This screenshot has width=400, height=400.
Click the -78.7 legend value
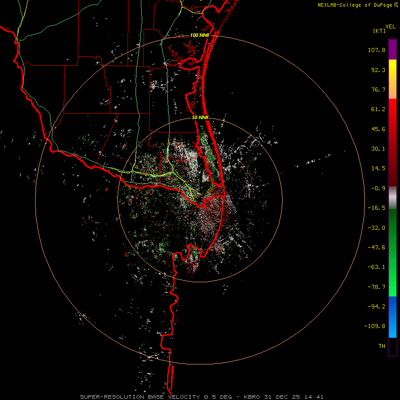(376, 287)
